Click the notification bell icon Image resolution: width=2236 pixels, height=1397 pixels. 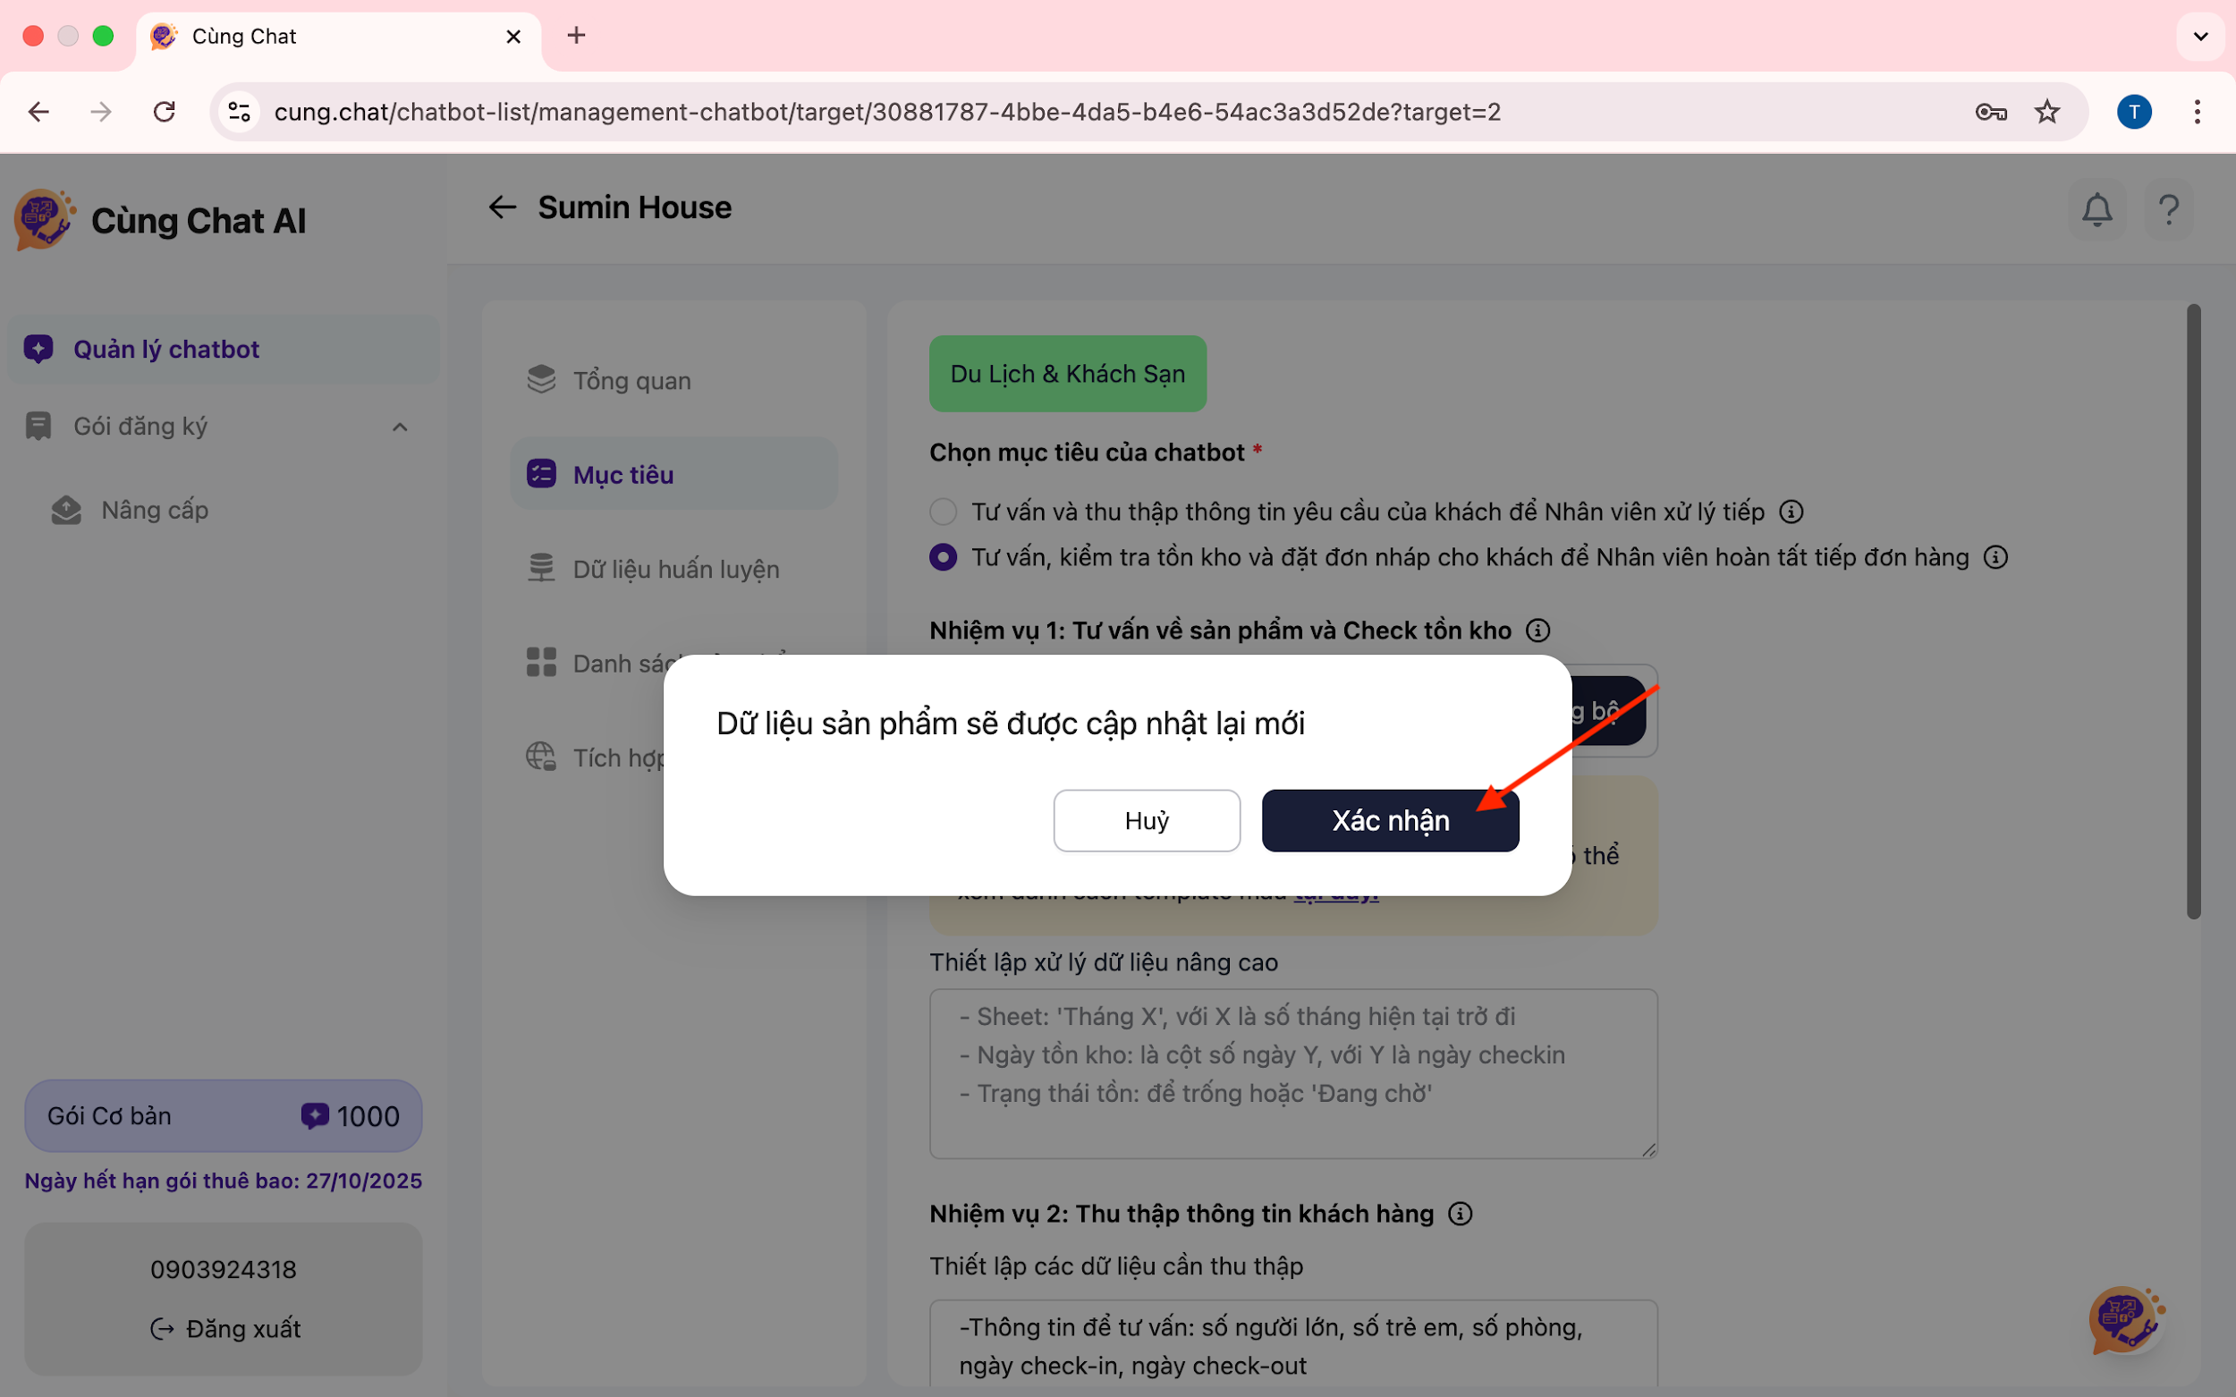point(2096,210)
